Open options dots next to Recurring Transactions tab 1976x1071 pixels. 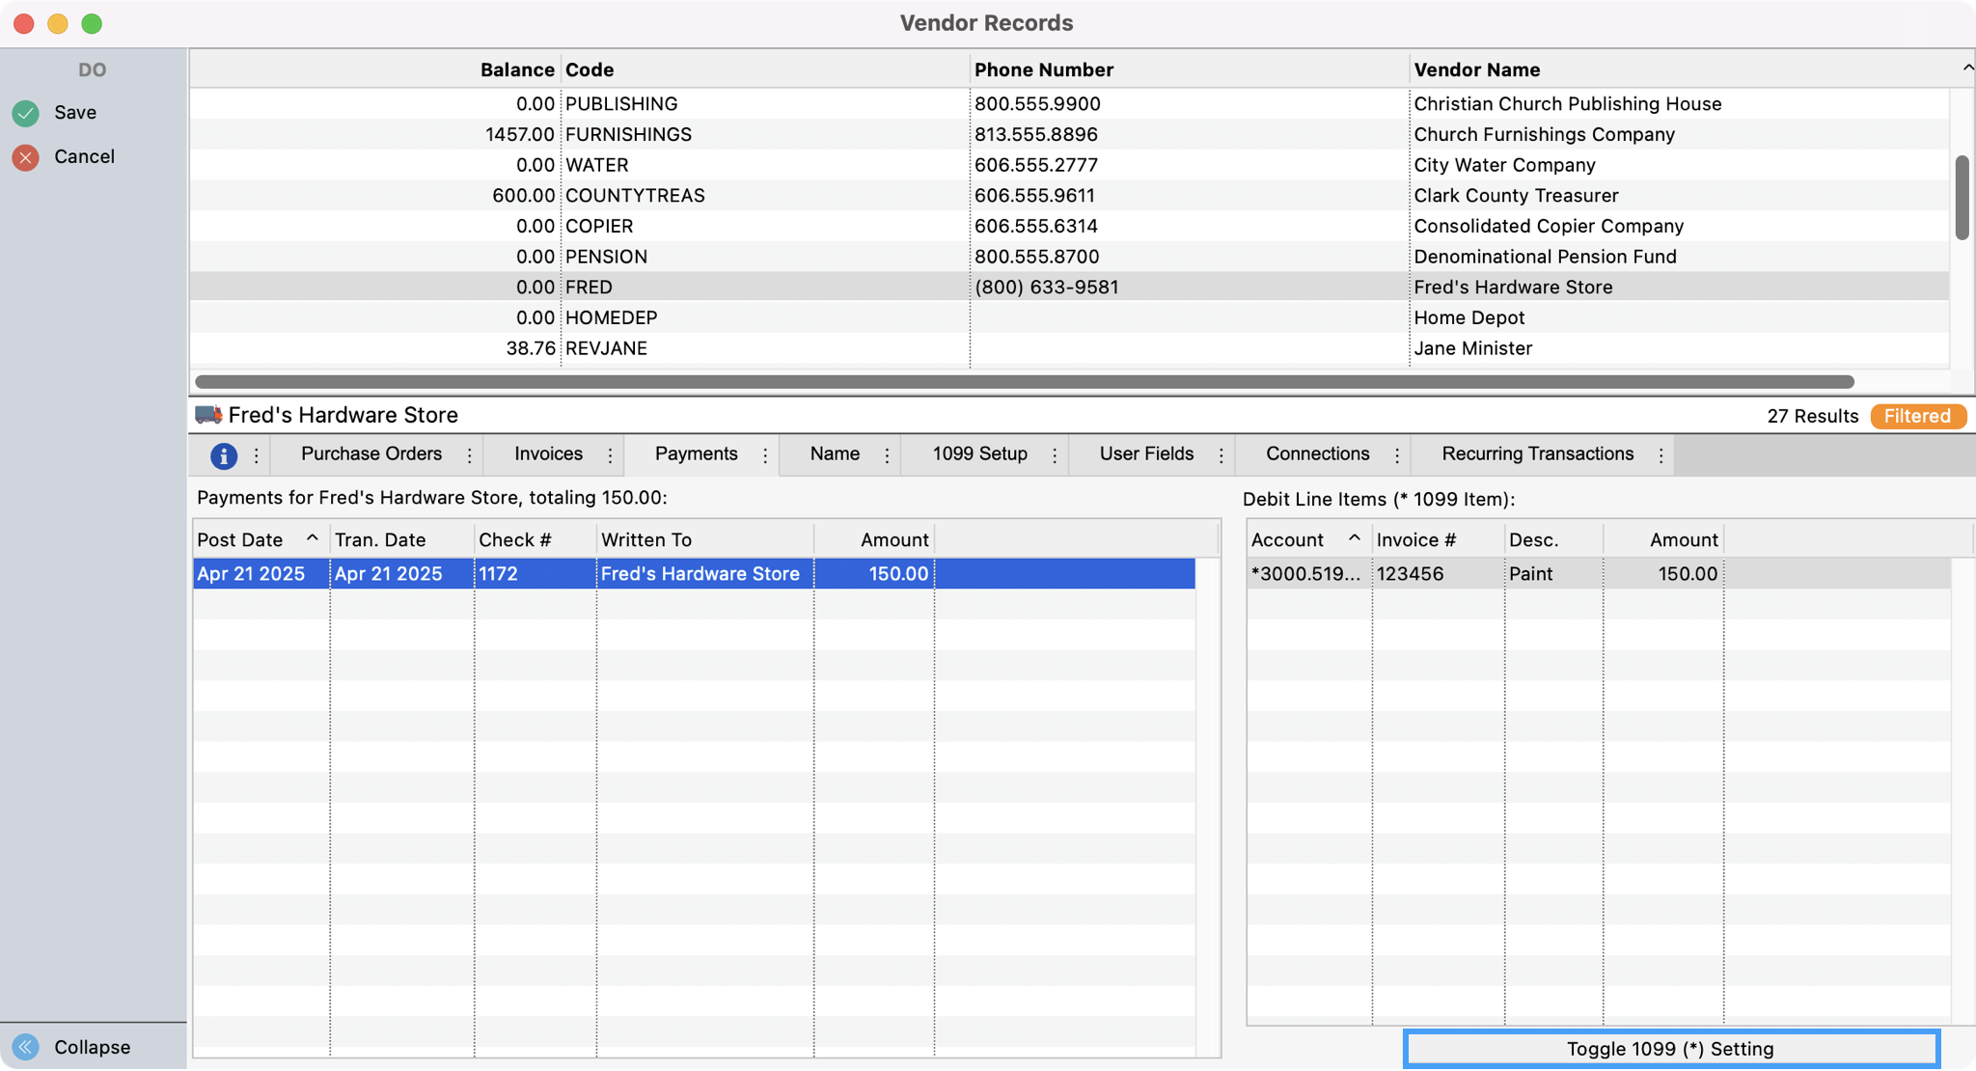pos(1661,455)
